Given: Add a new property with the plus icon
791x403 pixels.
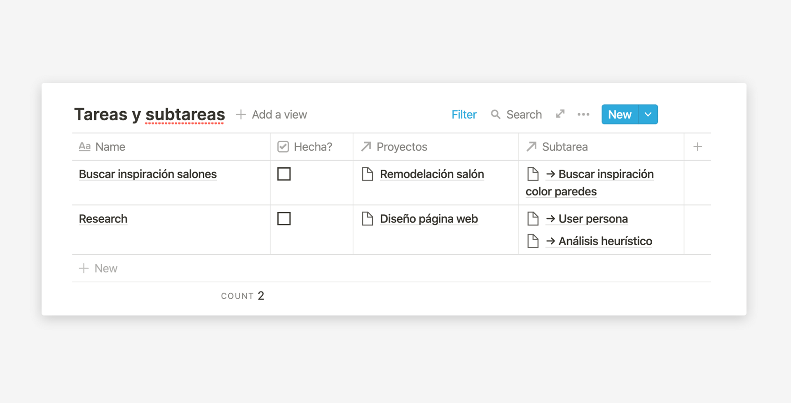Looking at the screenshot, I should tap(698, 146).
